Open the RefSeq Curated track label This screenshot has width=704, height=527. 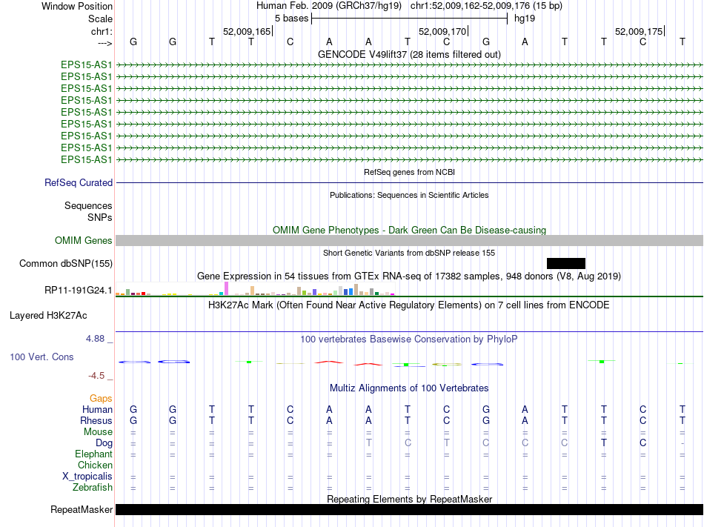tap(79, 182)
